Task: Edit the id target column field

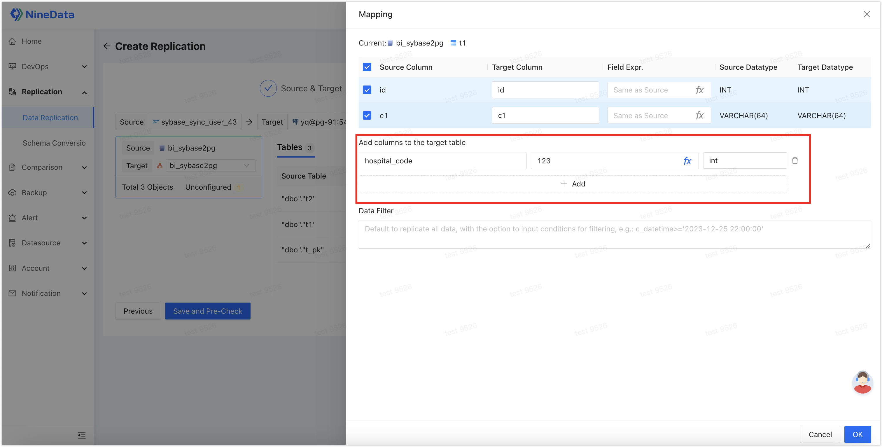Action: click(545, 90)
